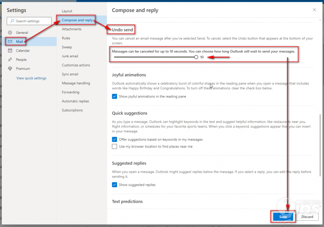Screen dimensions: 324x227
Task: Click the vertical scrollbar in settings pane
Action: (x=320, y=144)
